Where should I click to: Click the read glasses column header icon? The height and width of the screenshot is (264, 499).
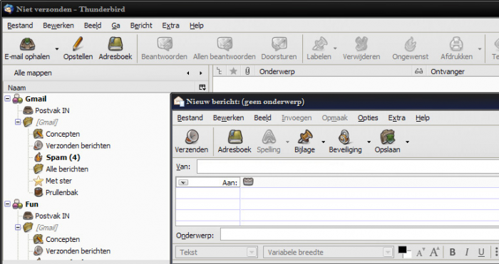coord(419,71)
